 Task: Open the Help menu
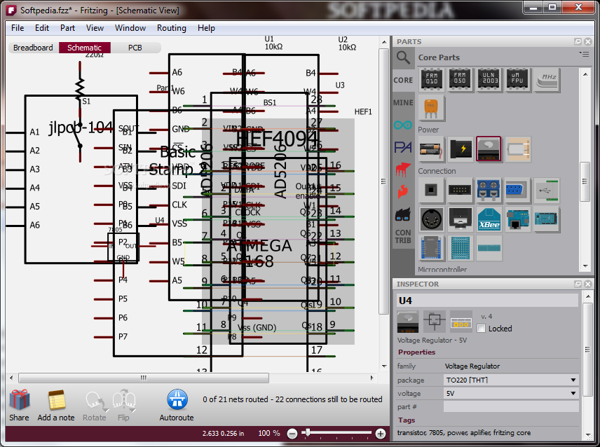click(206, 28)
